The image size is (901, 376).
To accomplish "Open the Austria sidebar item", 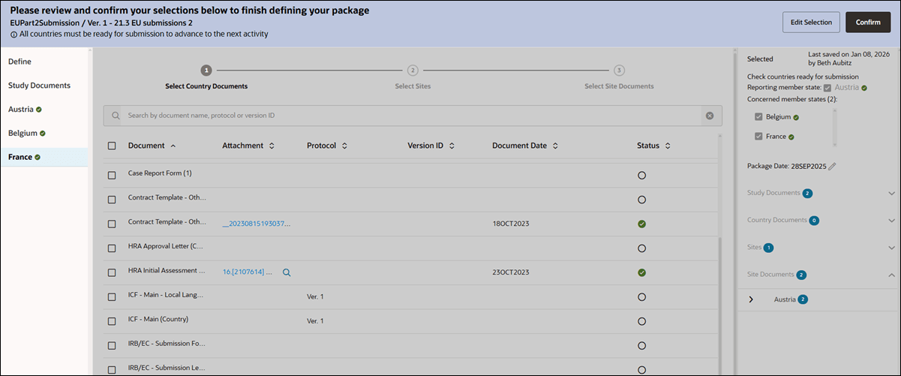I will [x=21, y=110].
